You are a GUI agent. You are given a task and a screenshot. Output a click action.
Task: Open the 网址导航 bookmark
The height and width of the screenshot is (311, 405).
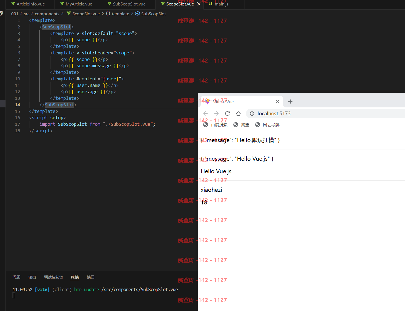[267, 125]
